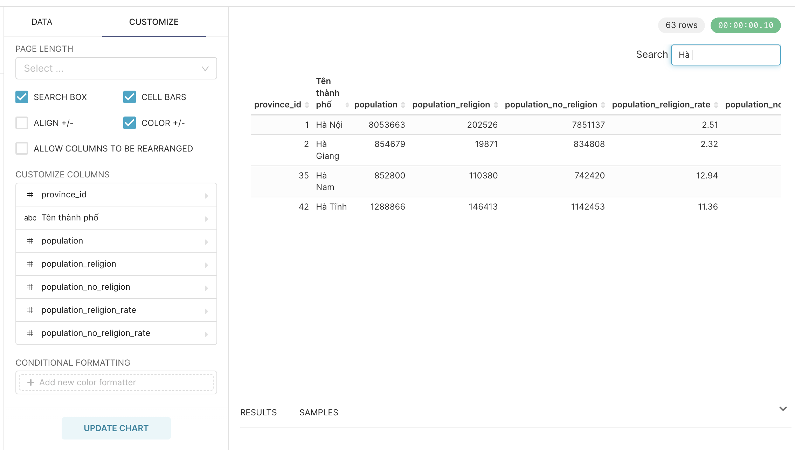Uncheck the SEARCH BOX option
This screenshot has width=795, height=450.
[x=21, y=97]
